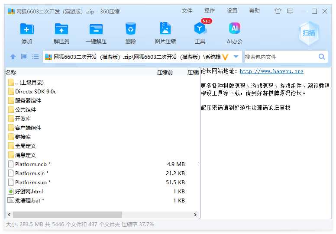
Task: Click the V security badge in the address bar
Action: coord(225,57)
